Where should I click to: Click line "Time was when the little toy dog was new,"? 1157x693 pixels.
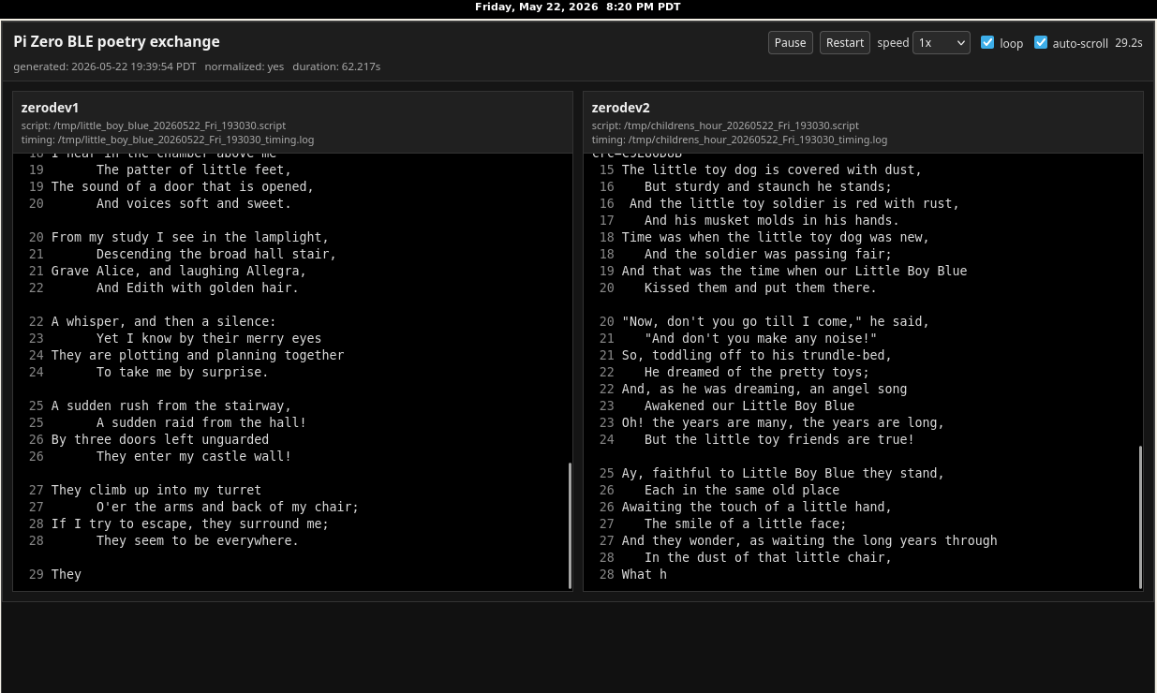tap(776, 237)
